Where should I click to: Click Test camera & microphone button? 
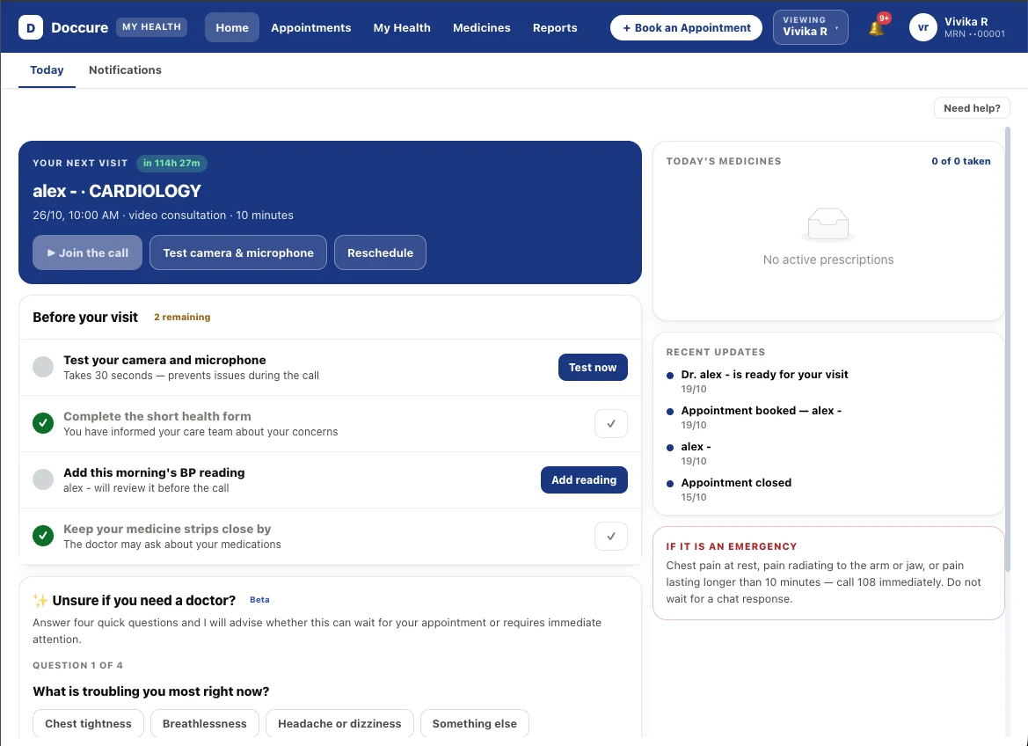pos(238,252)
